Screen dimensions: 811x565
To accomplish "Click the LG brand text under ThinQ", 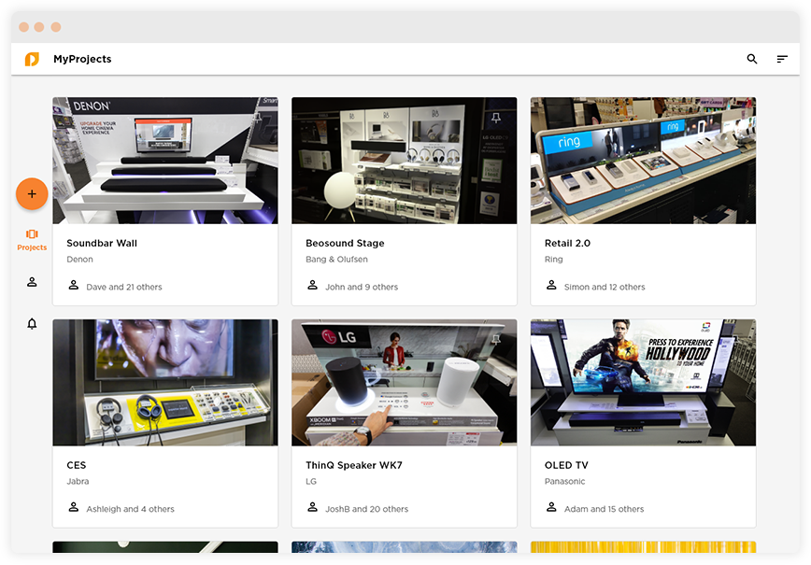I will coord(311,481).
